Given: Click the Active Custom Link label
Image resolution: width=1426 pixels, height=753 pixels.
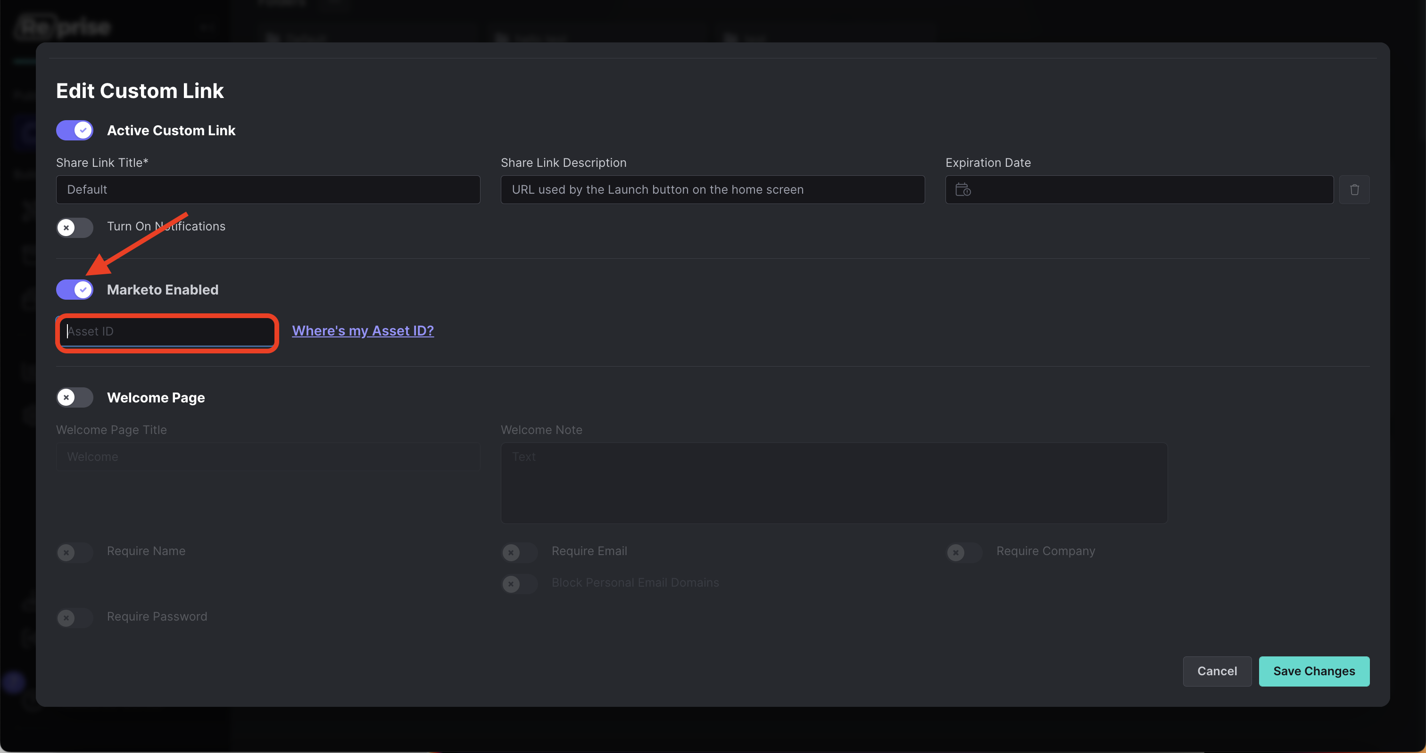Looking at the screenshot, I should [x=171, y=131].
